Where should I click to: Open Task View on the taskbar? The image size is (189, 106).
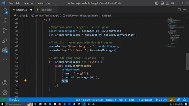point(35,104)
